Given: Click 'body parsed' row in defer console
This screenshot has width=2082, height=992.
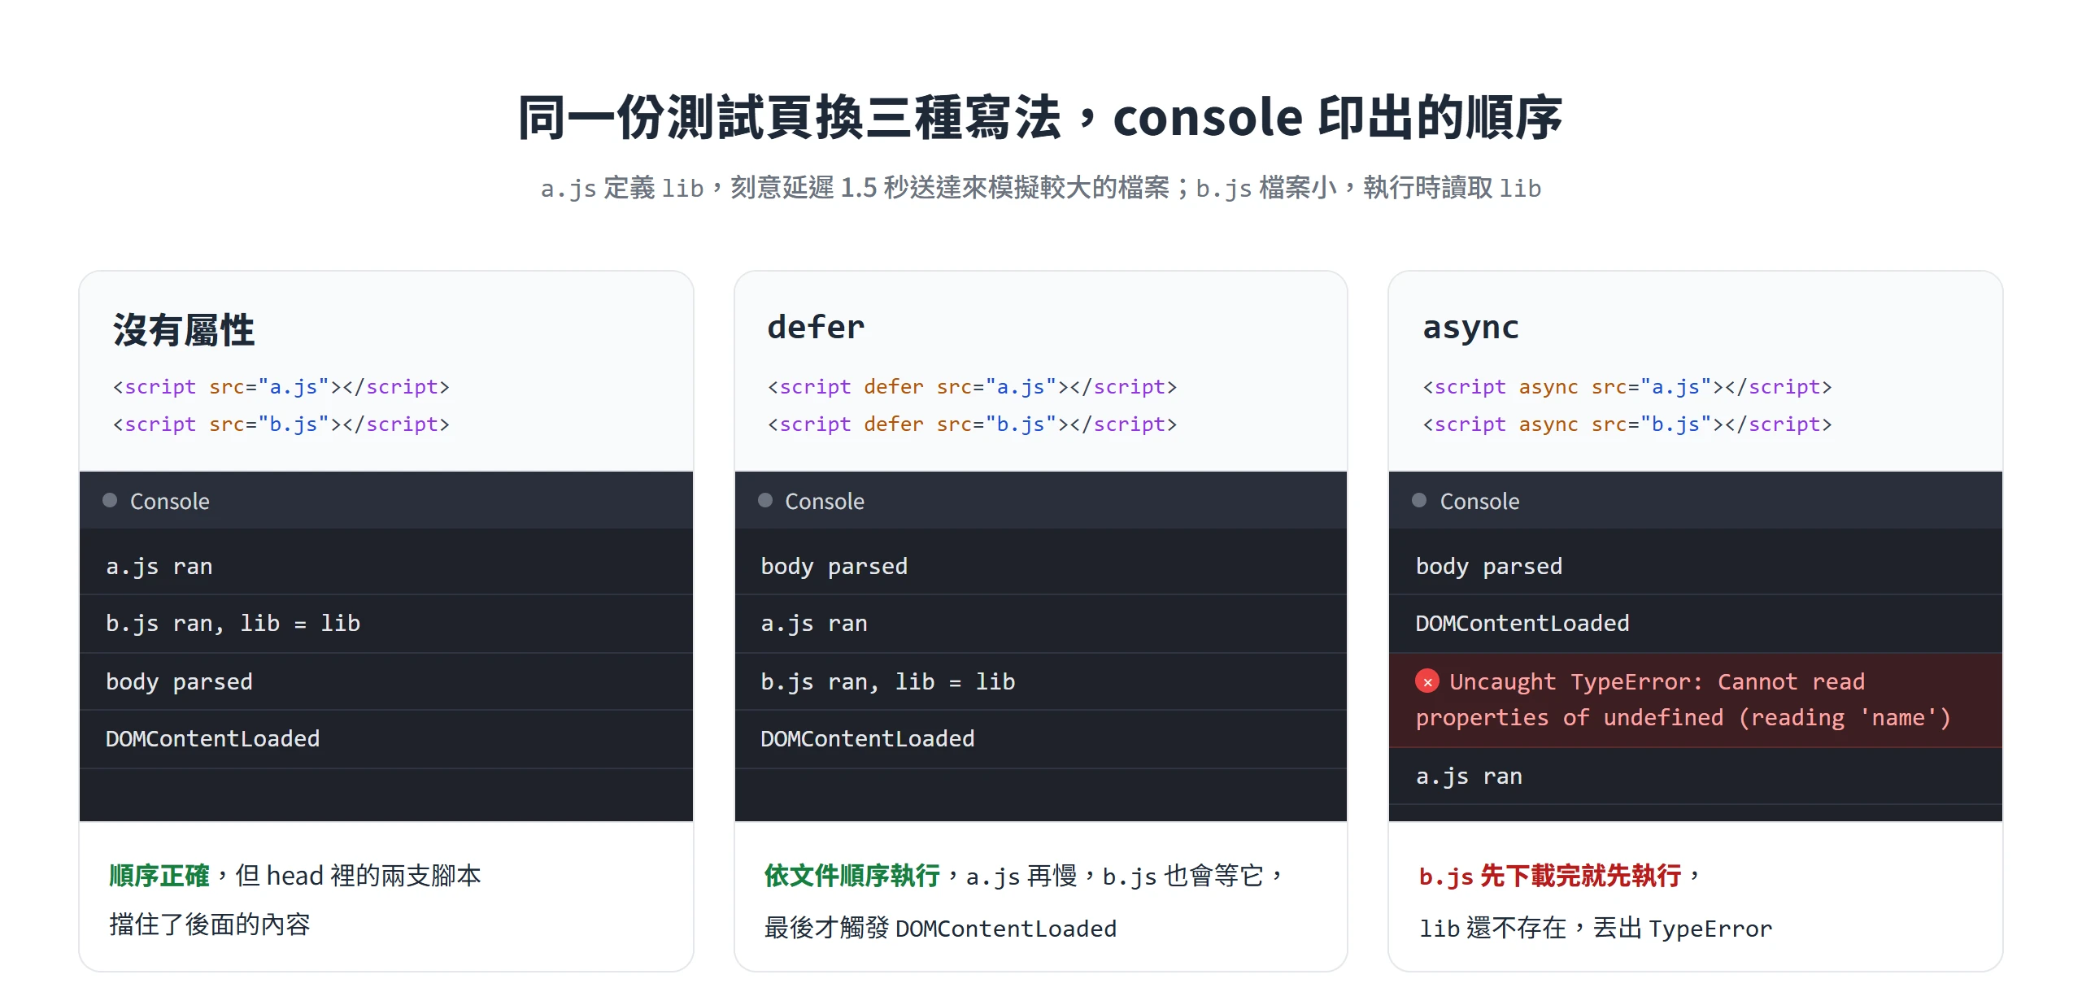Looking at the screenshot, I should [1041, 566].
